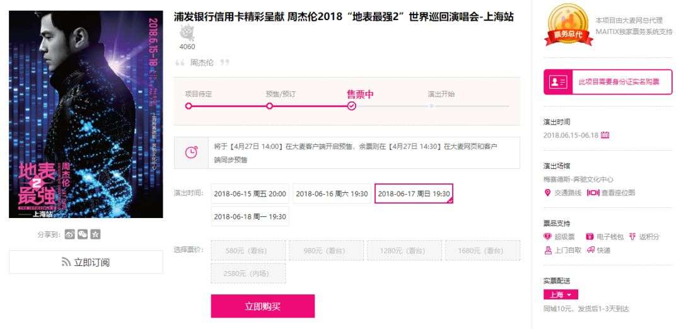Select showtime 2018-06-18 周一 19:30
The width and height of the screenshot is (681, 329).
tap(250, 216)
